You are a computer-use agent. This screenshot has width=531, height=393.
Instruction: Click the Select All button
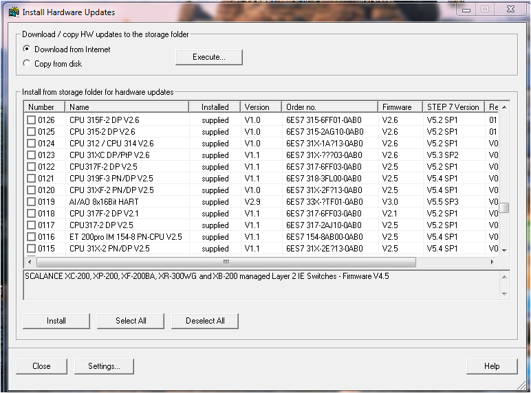tap(131, 321)
